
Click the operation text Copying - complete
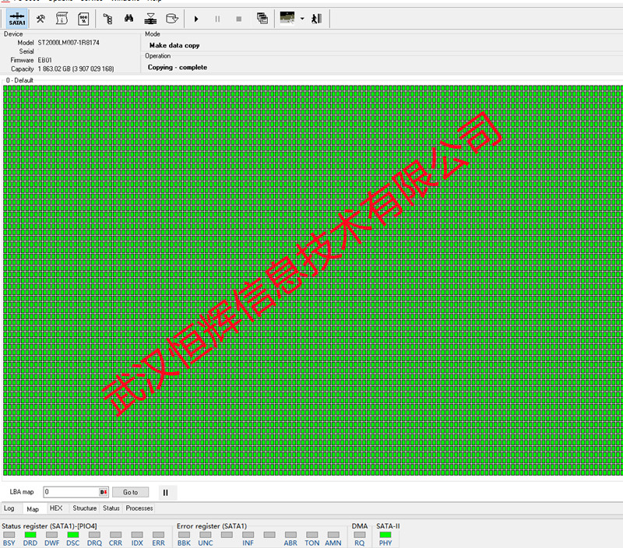tap(178, 67)
